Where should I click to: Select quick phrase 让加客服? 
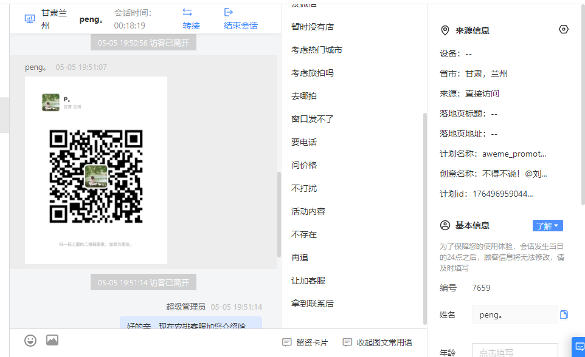(x=308, y=281)
